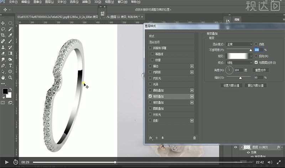Select the Pen tool
285x168 pixels.
click(x=3, y=66)
